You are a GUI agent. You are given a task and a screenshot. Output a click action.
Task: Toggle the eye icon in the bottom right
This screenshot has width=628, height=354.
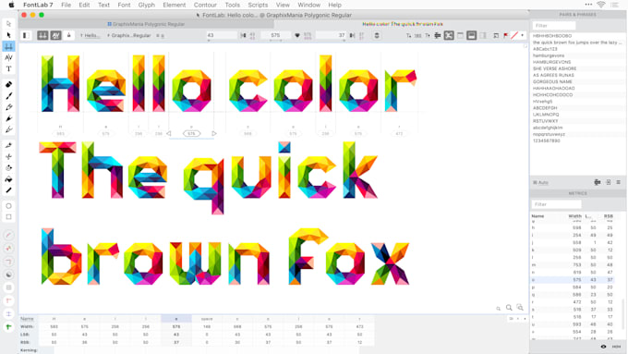coord(603,347)
